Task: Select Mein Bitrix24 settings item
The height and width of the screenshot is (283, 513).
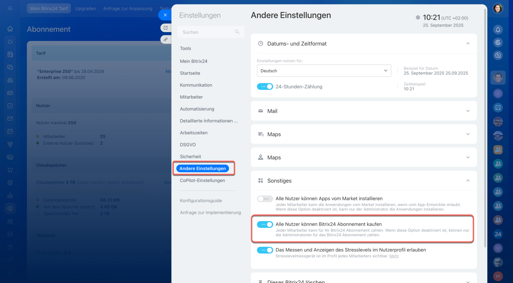Action: pyautogui.click(x=194, y=61)
